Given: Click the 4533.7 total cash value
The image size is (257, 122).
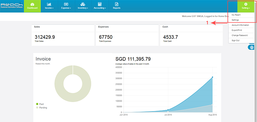Looking at the screenshot, I should point(171,37).
